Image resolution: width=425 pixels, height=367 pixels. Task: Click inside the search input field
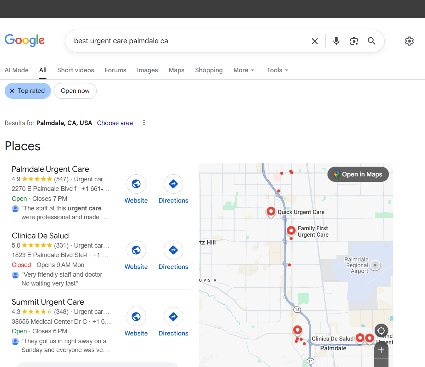(x=190, y=41)
